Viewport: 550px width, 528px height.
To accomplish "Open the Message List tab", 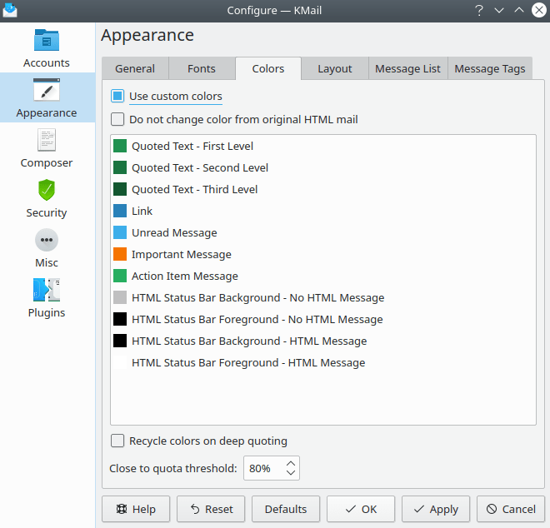I will click(x=407, y=68).
